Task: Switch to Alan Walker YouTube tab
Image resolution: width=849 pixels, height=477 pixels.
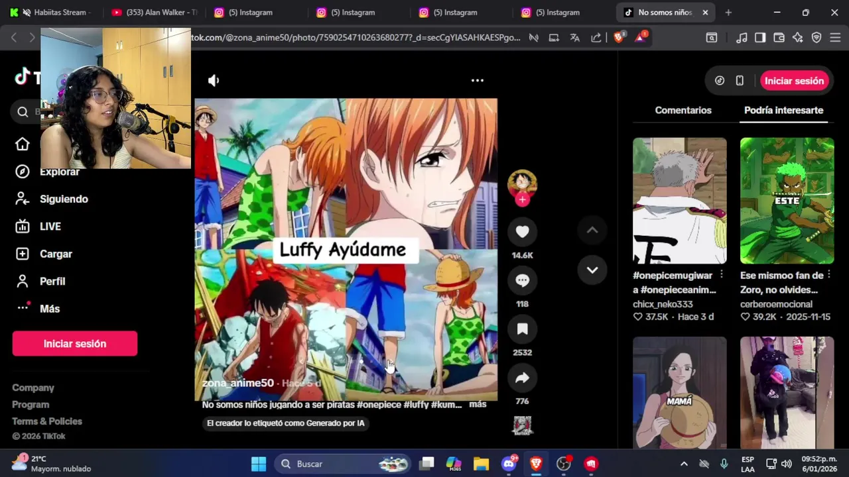Action: (x=155, y=13)
